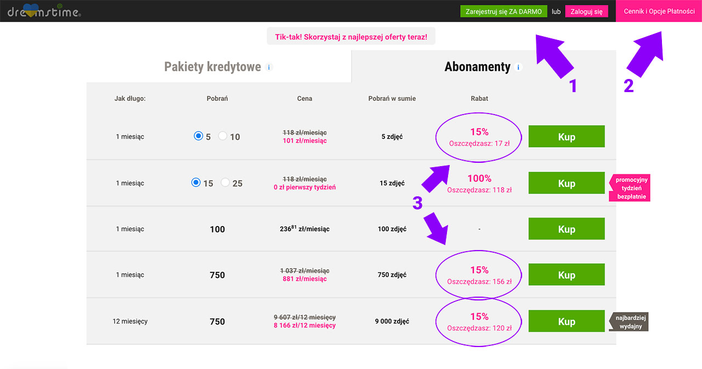Open info icon beside Pakiety kredytowe
Image resolution: width=702 pixels, height=369 pixels.
[x=269, y=67]
